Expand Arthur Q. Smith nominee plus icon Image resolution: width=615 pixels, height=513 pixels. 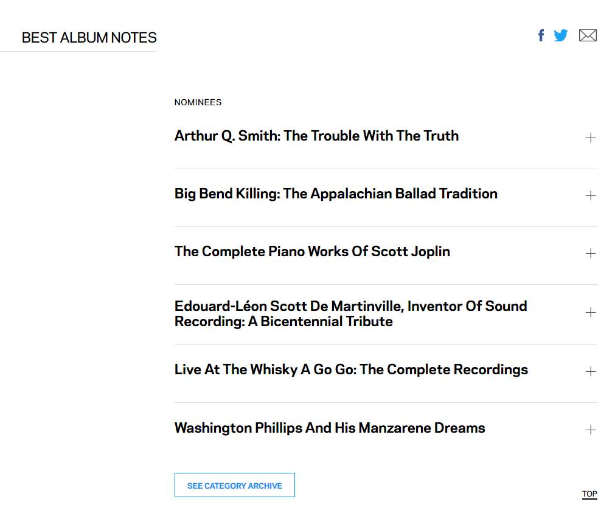(590, 138)
